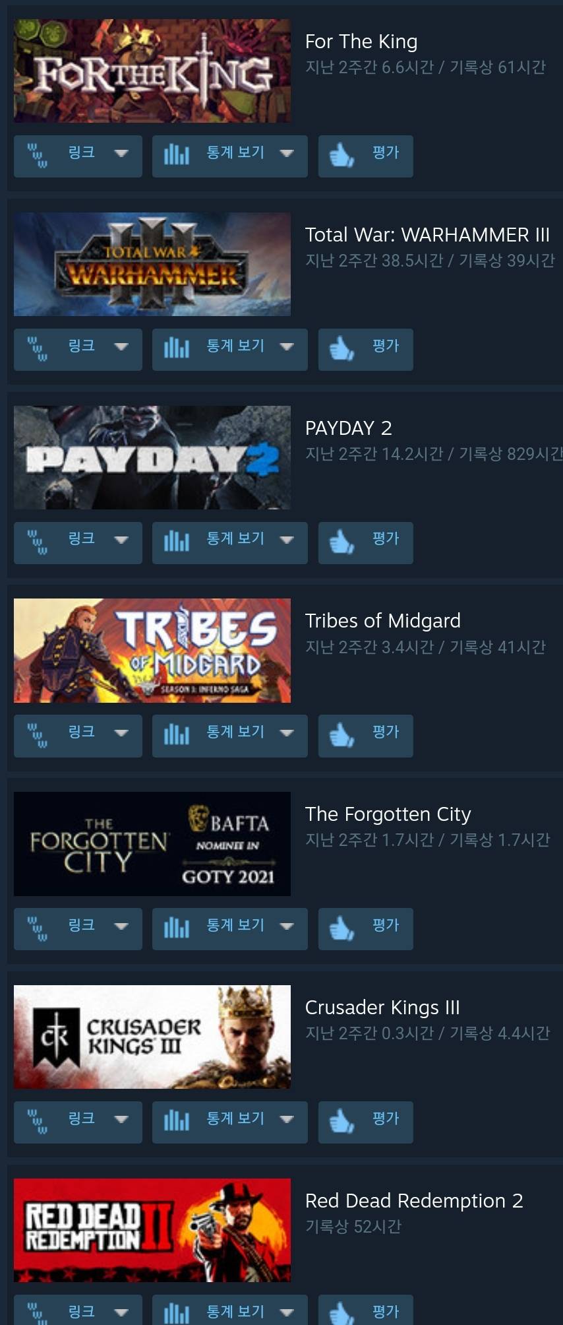Screen dimensions: 563x1325
Task: Click the stats bar-chart icon under PAYDAY 2
Action: click(x=176, y=542)
